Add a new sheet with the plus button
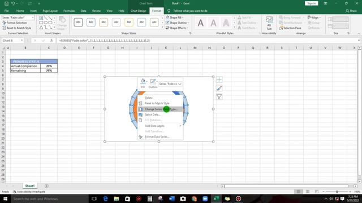The width and height of the screenshot is (362, 203). tap(46, 186)
